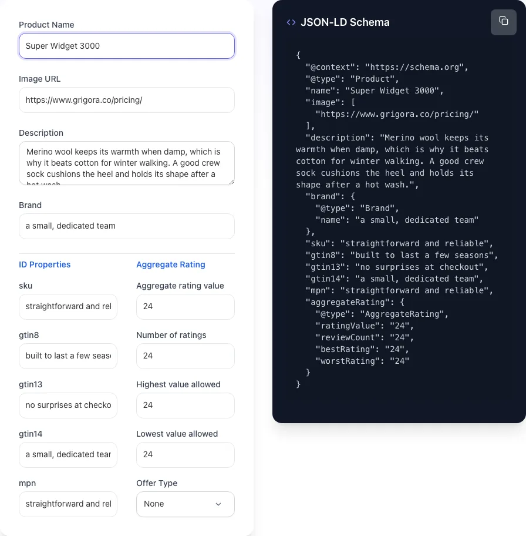
Task: Click the "bestRating": "24" line
Action: pyautogui.click(x=362, y=349)
